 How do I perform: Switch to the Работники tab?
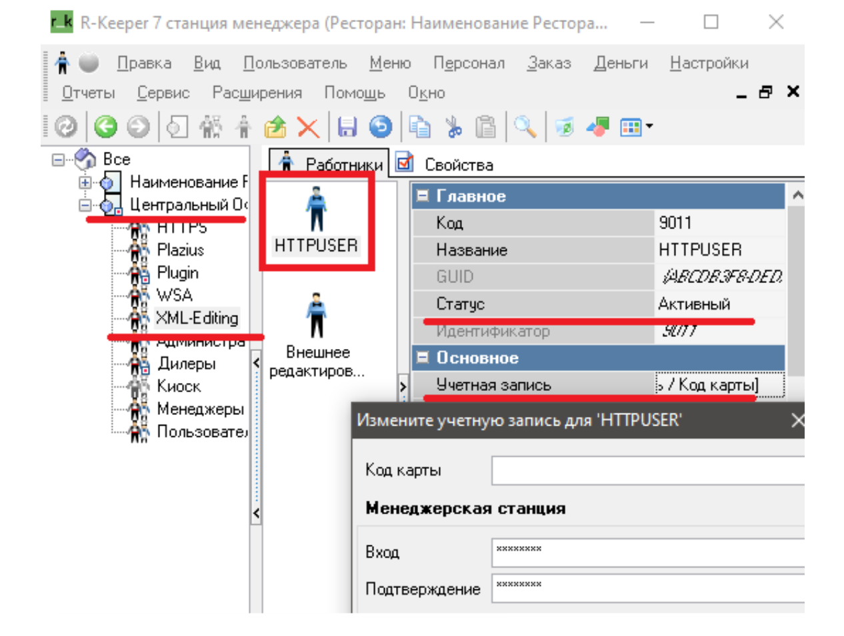point(330,163)
